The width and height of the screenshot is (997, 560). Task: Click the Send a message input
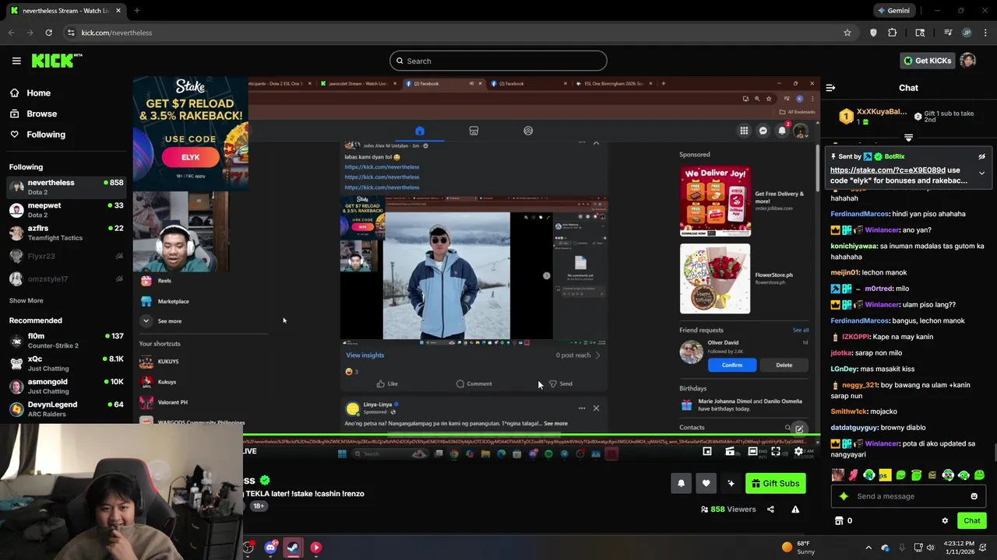coord(907,496)
